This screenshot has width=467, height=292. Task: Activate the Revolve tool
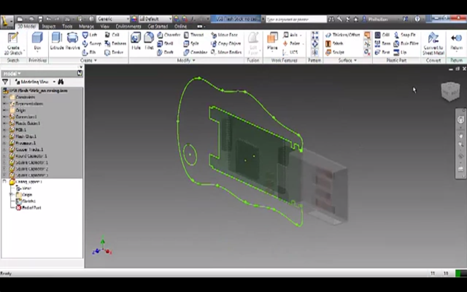73,41
